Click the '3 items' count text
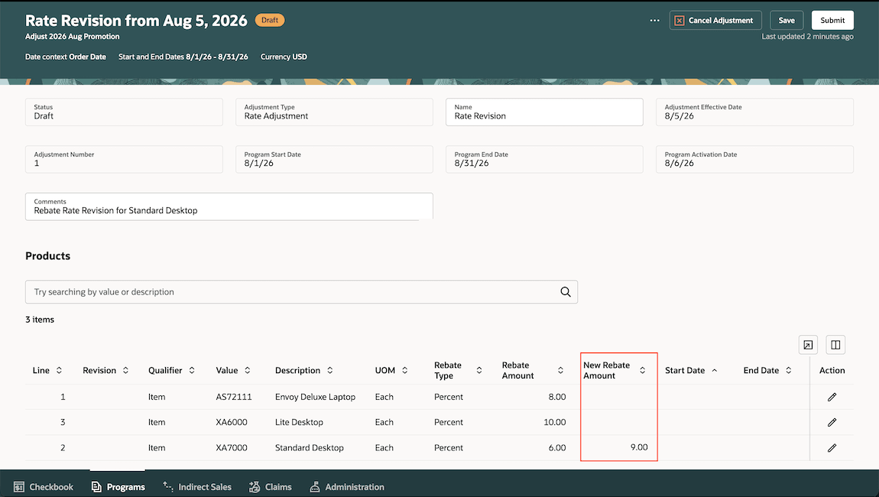 coord(40,320)
